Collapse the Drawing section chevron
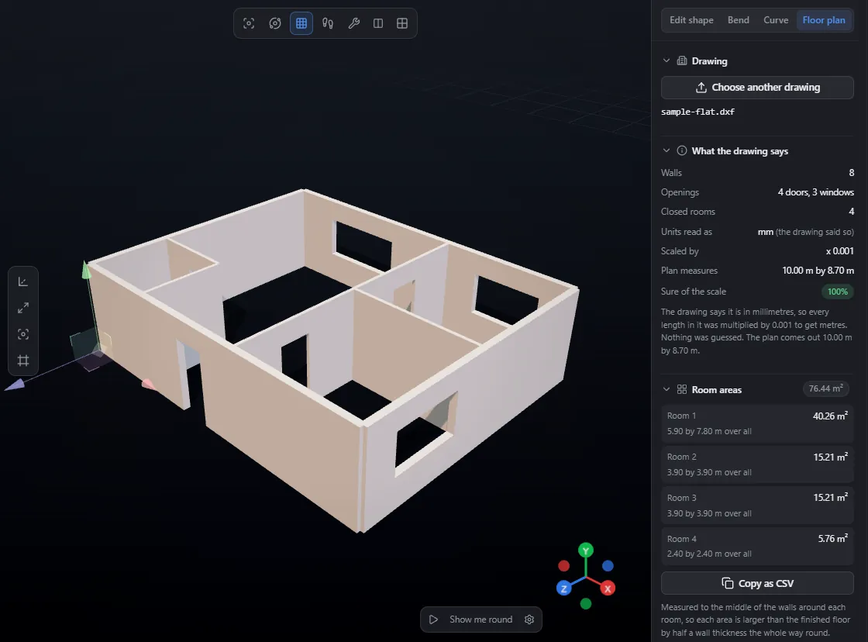This screenshot has height=642, width=868. 666,61
